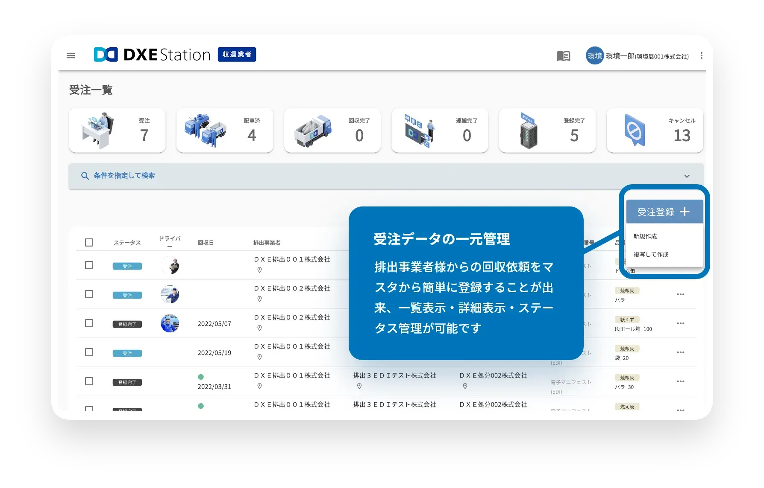Screen dimensions: 764x488
Task: Check the first 受注 row checkbox
Action: point(89,265)
